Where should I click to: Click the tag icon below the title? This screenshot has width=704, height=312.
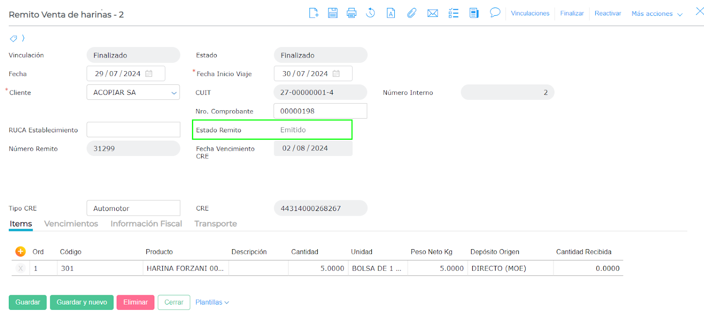14,39
